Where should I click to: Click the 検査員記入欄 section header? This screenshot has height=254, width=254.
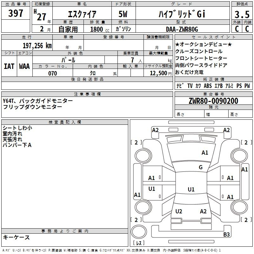[65, 122]
